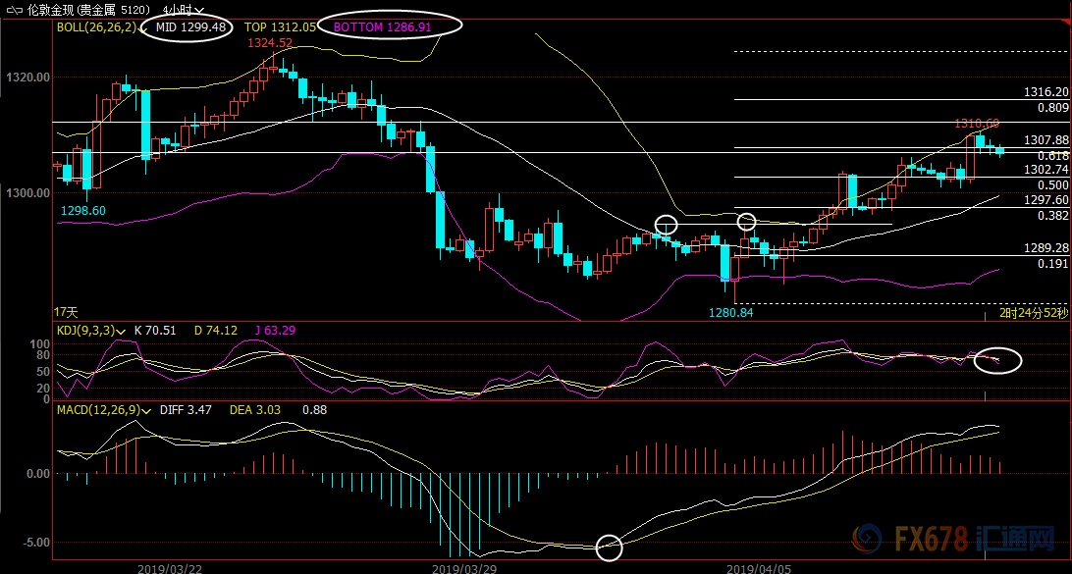Click the 2019/03/29 date on the time axis

[x=464, y=567]
